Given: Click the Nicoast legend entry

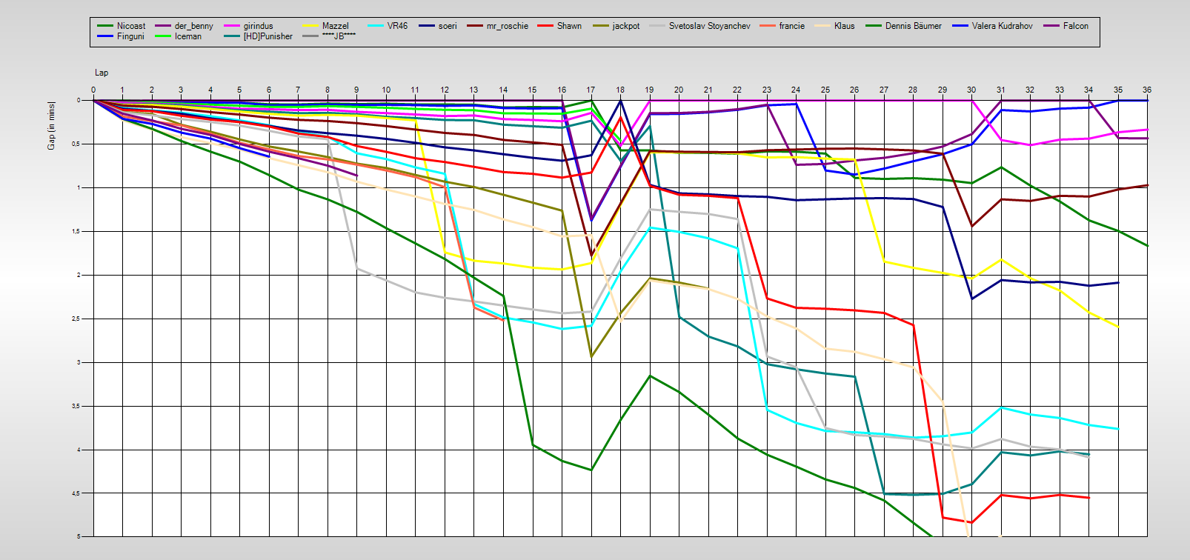Looking at the screenshot, I should pyautogui.click(x=130, y=26).
